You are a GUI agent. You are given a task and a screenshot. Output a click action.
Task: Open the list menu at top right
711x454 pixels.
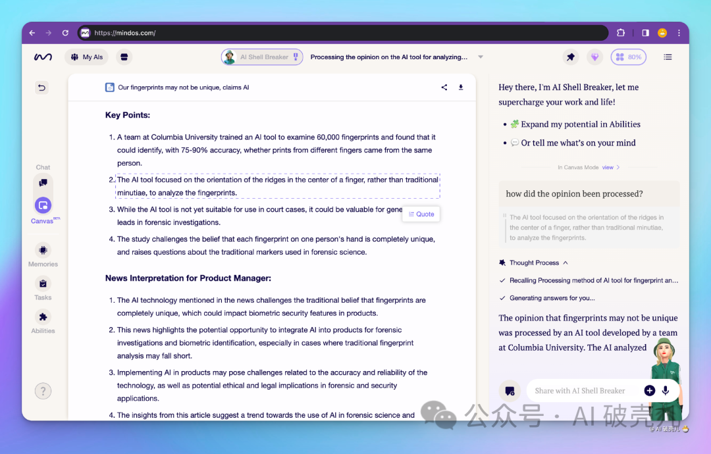668,57
